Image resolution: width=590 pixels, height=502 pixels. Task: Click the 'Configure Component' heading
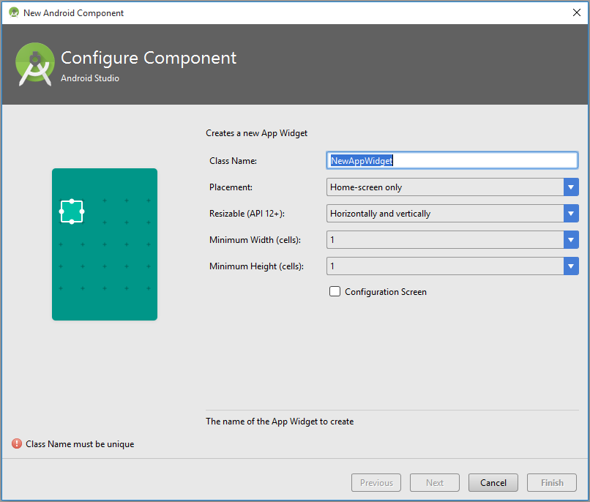click(x=149, y=59)
